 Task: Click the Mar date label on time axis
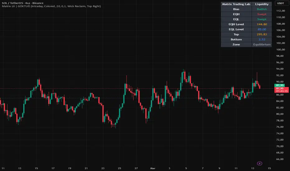153,168
